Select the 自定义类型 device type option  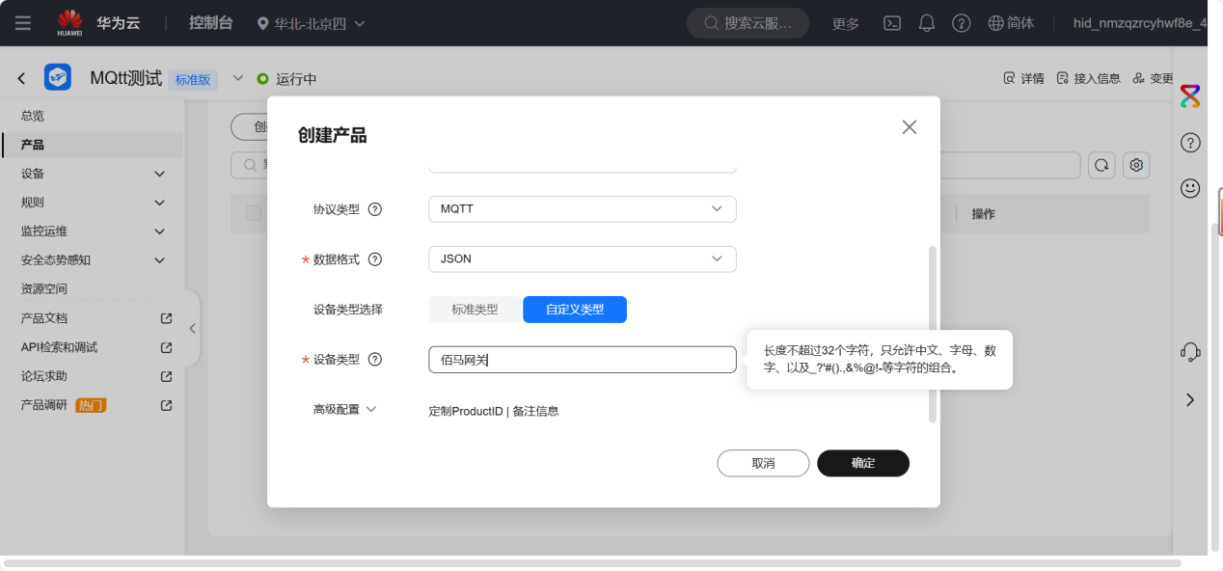(x=574, y=309)
